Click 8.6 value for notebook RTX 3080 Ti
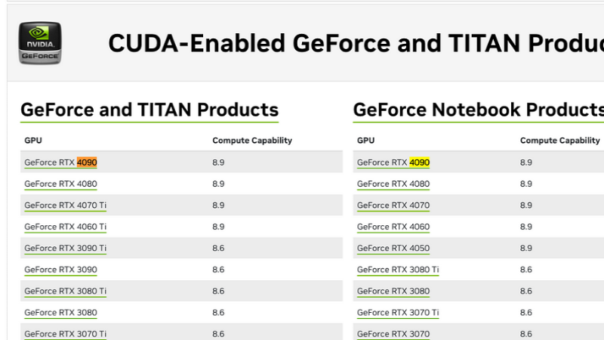Image resolution: width=604 pixels, height=340 pixels. (526, 270)
